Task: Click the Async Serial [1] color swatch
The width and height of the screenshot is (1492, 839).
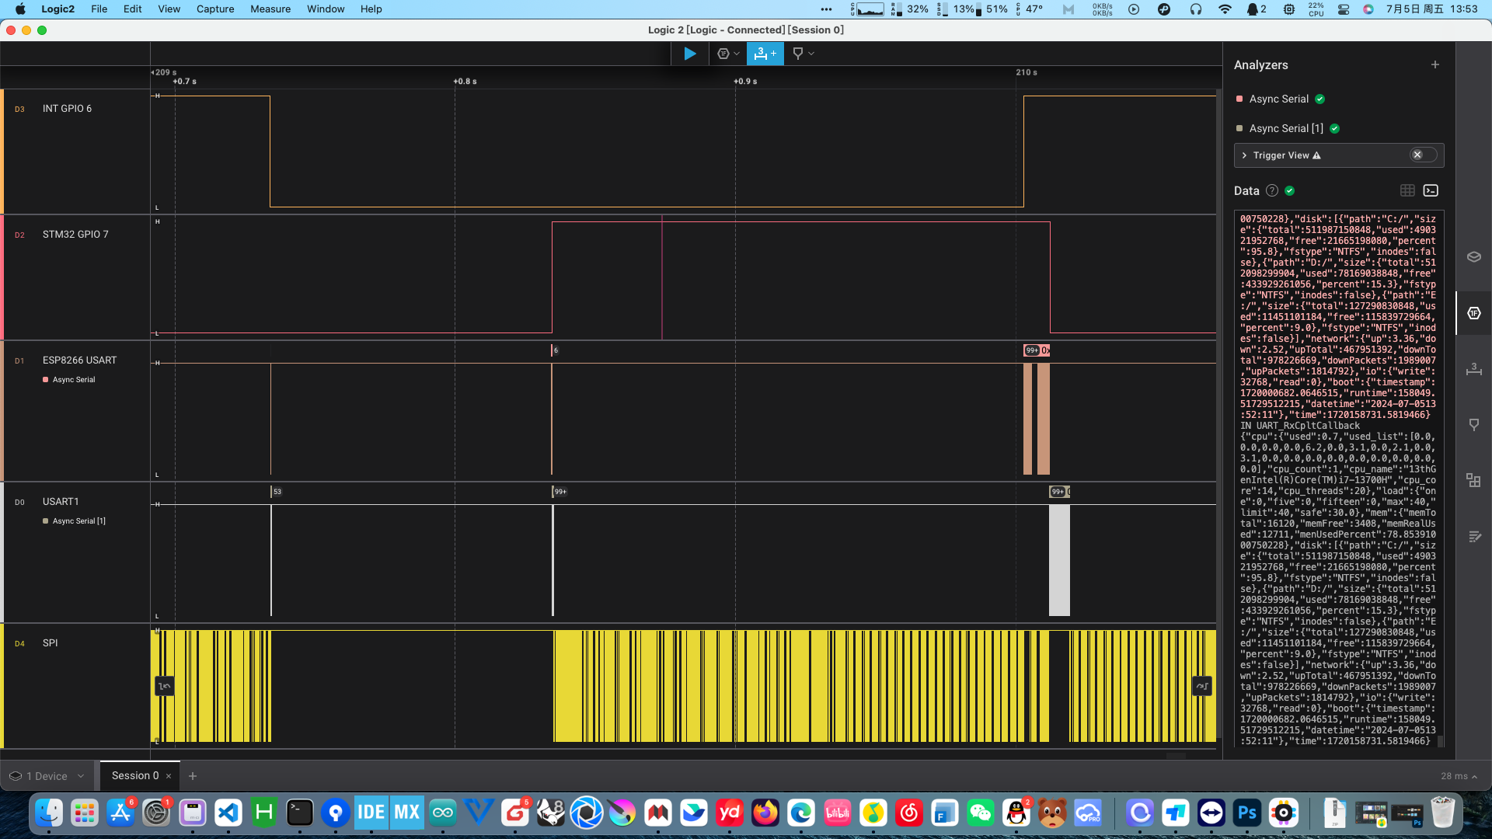Action: (x=1239, y=128)
